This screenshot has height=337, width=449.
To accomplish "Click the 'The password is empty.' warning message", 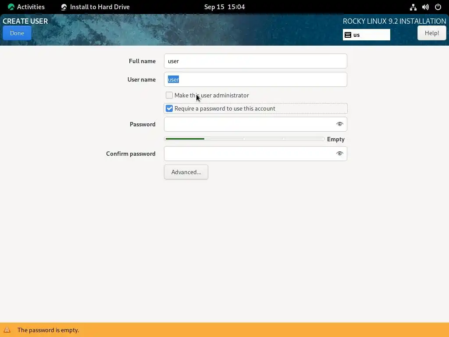I will coord(48,330).
